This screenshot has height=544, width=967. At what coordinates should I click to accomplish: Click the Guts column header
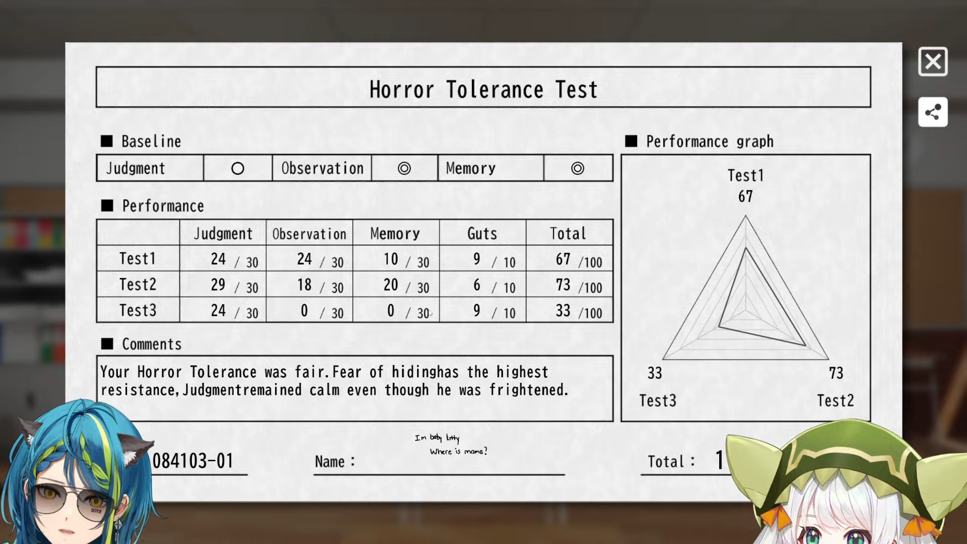coord(482,234)
